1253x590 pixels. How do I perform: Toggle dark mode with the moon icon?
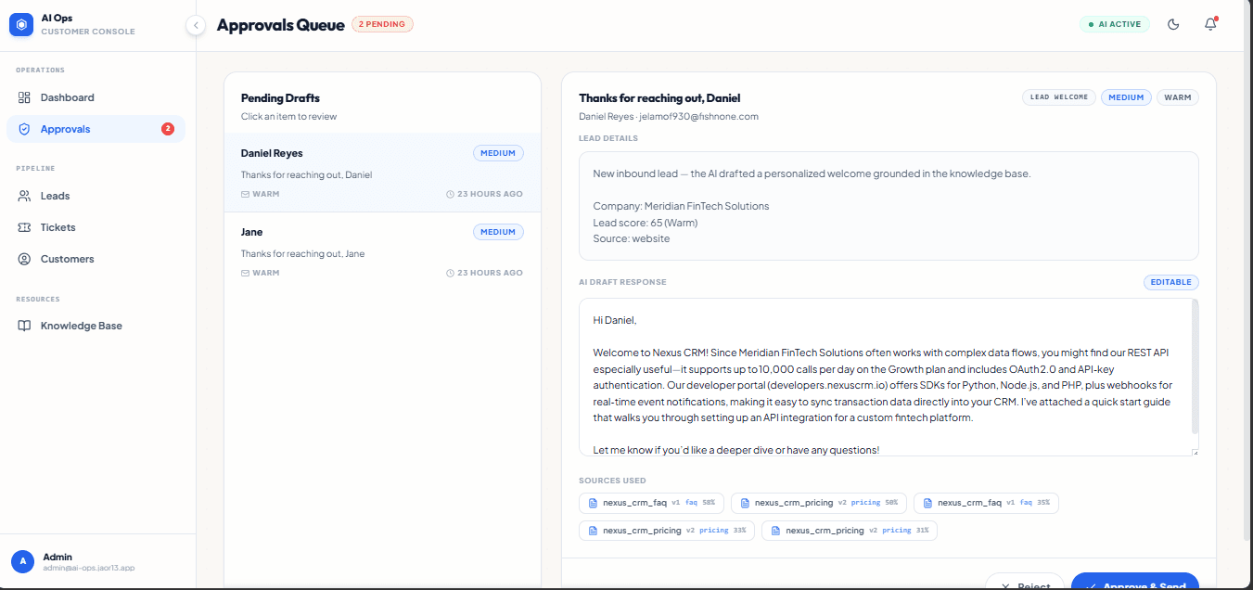tap(1173, 24)
